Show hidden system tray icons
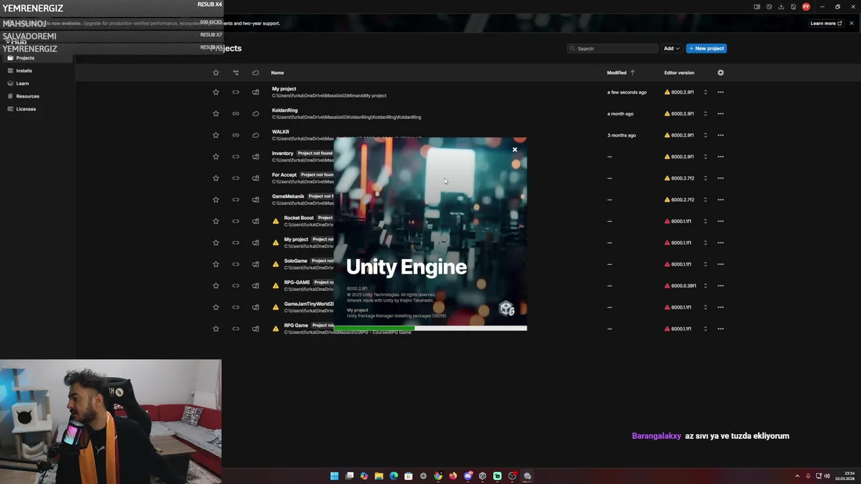The width and height of the screenshot is (861, 484). 797,476
